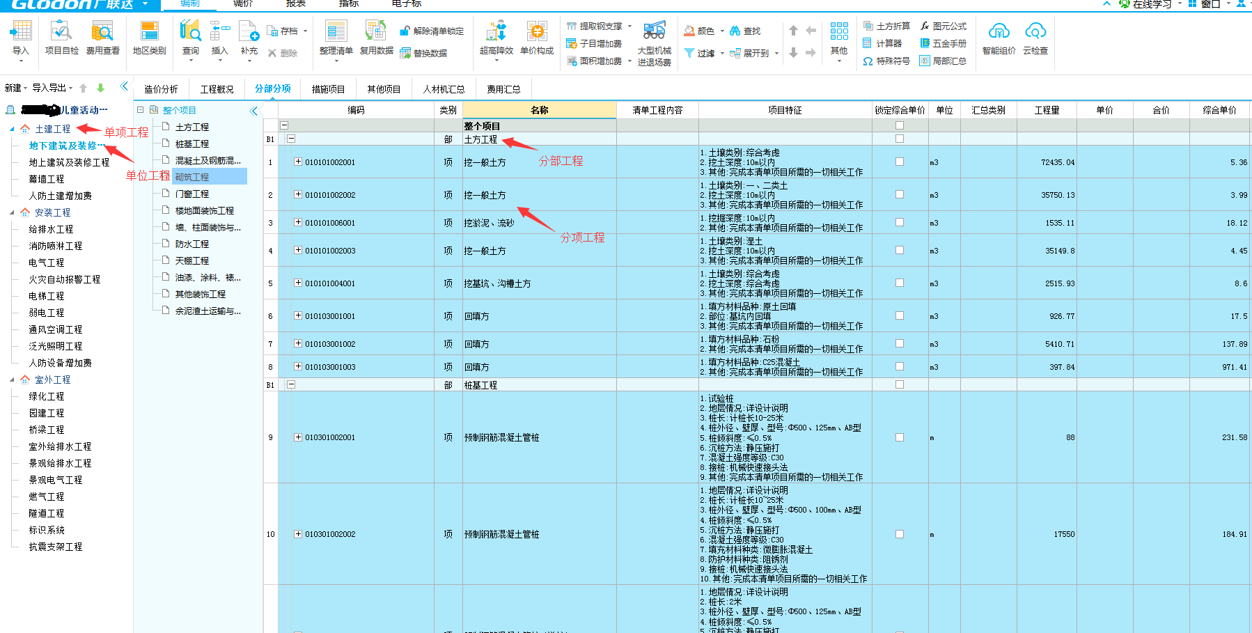The height and width of the screenshot is (633, 1252).
Task: Tick lock checkbox for row 010101002003
Action: click(899, 250)
